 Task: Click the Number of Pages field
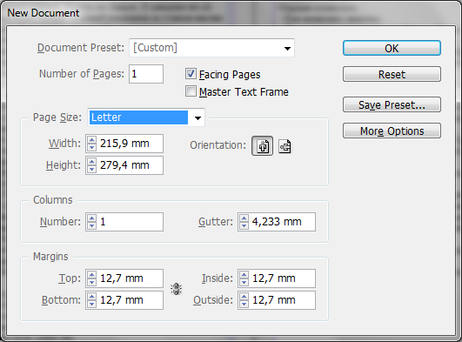click(146, 74)
